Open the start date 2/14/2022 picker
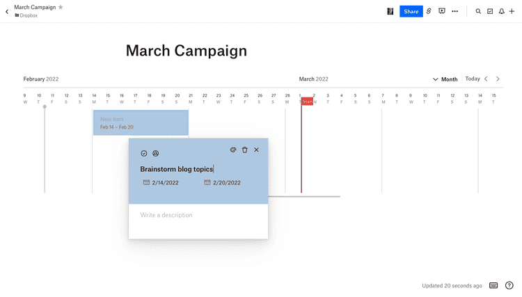Image resolution: width=522 pixels, height=297 pixels. click(x=161, y=183)
